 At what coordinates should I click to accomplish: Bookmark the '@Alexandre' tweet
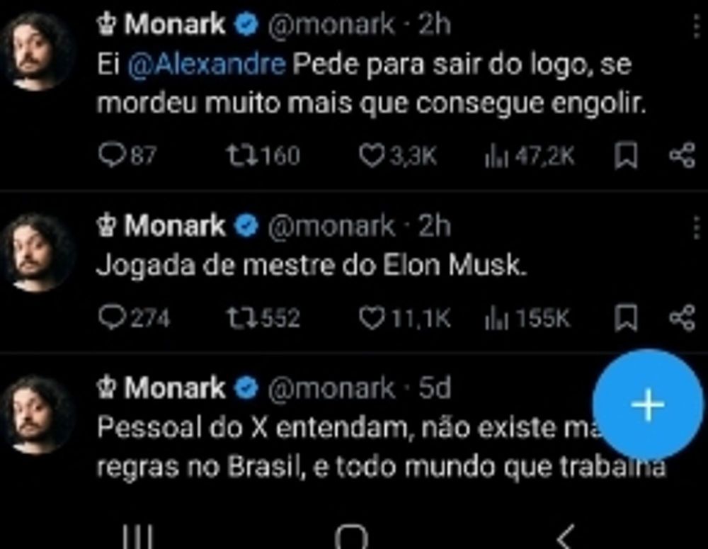tap(626, 156)
